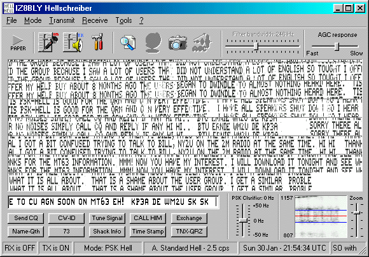Click the Send CQ button
The height and width of the screenshot is (257, 369).
tap(26, 218)
